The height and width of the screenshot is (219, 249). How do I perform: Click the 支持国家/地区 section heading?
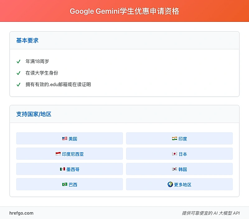tap(34, 114)
